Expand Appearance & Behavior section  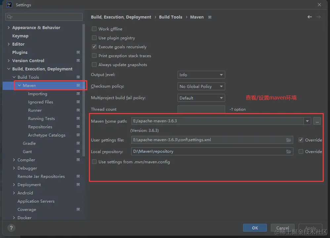pyautogui.click(x=9, y=27)
